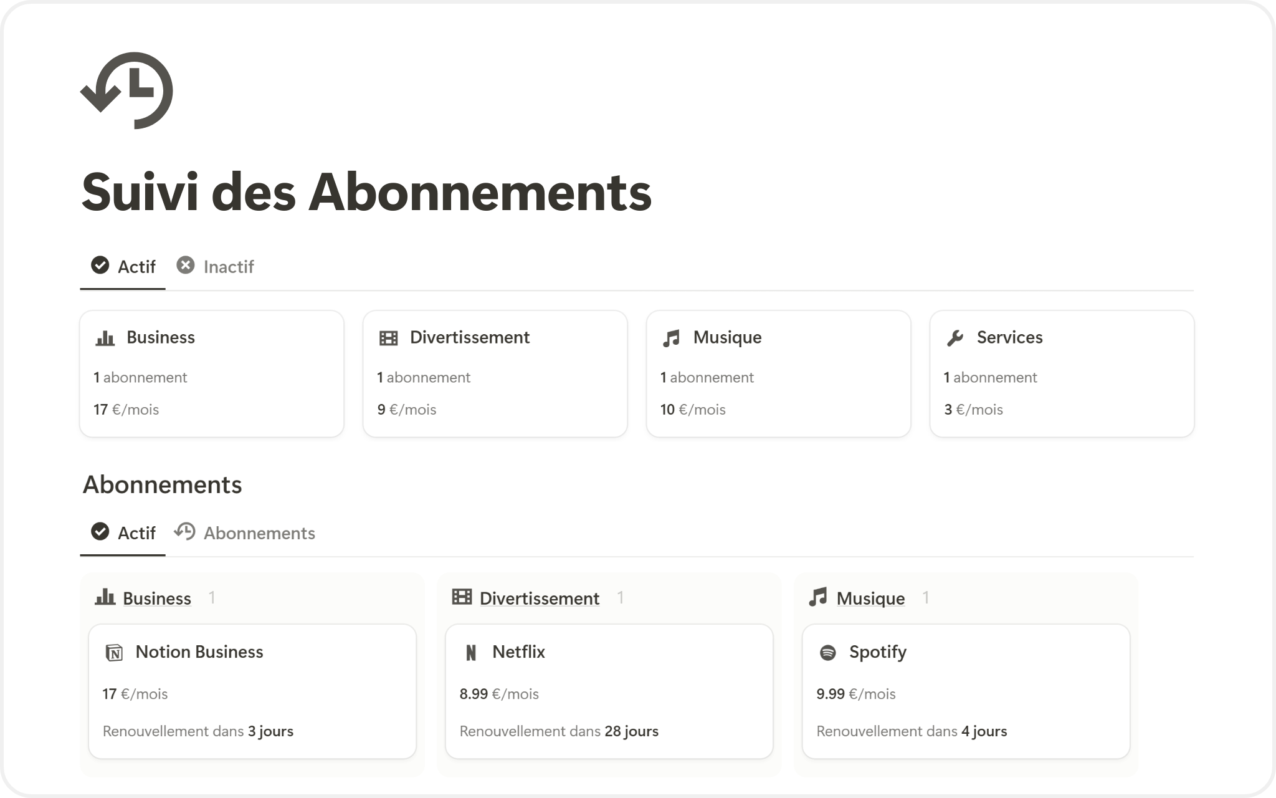Open the Business group header link
1276x798 pixels.
click(x=157, y=598)
